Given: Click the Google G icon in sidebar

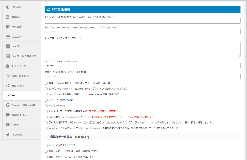Looking at the screenshot, I should pos(8,105).
